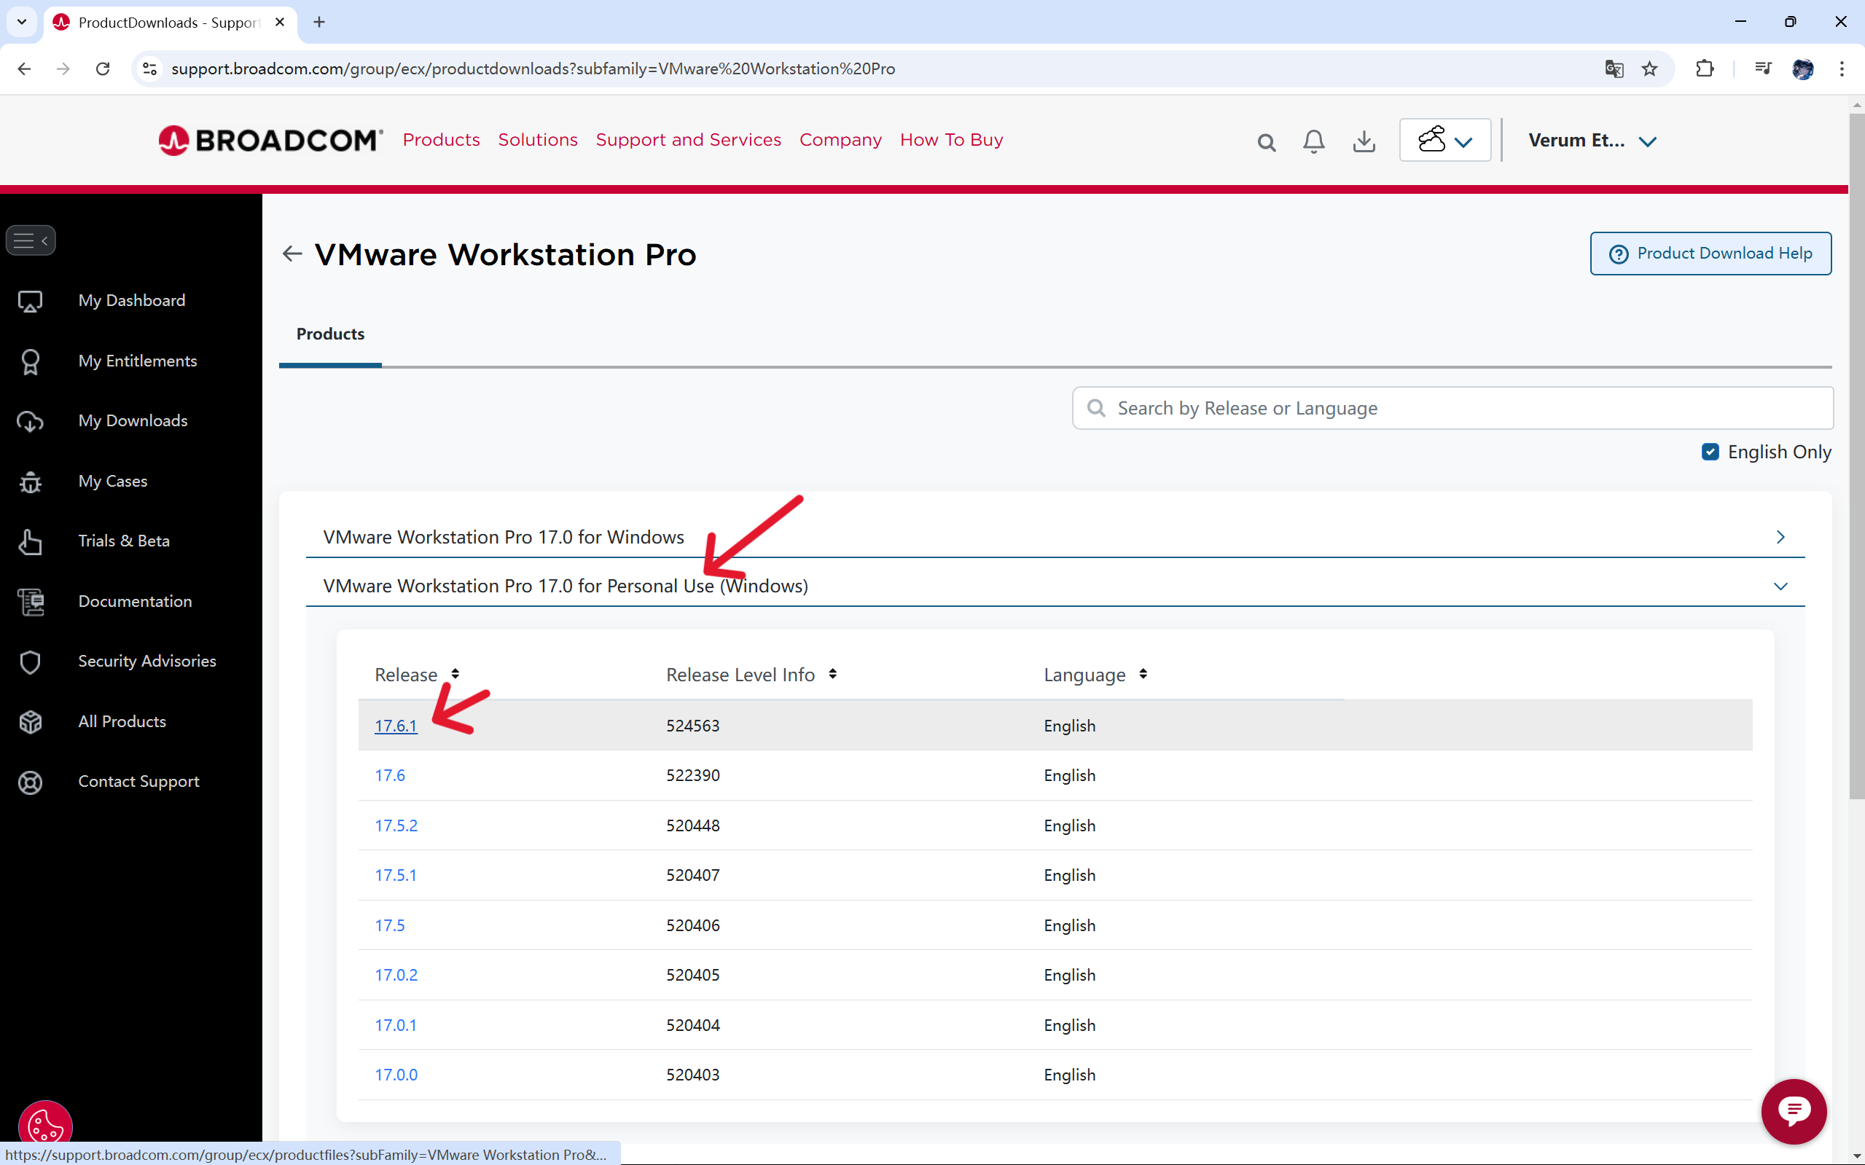Expand the Verum Et... account menu
Screen dimensions: 1865x1165
[1592, 140]
